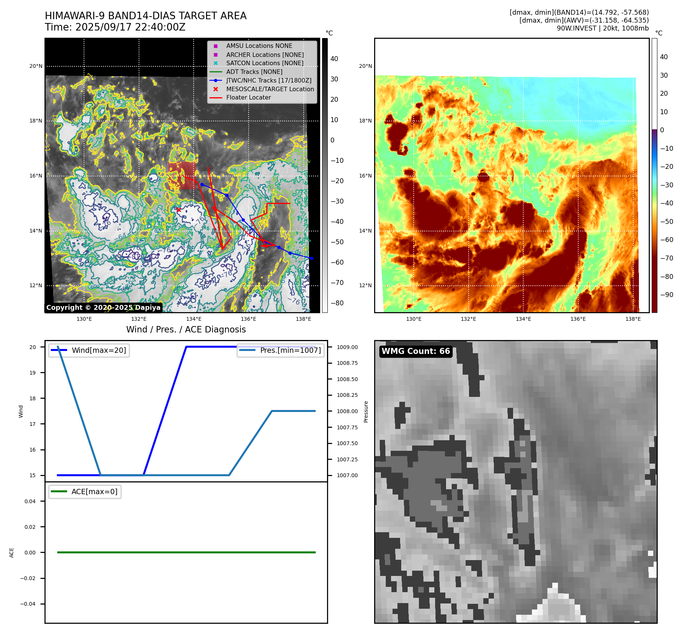Click the green ADT Tracks legend line
The image size is (683, 637).
coord(215,72)
